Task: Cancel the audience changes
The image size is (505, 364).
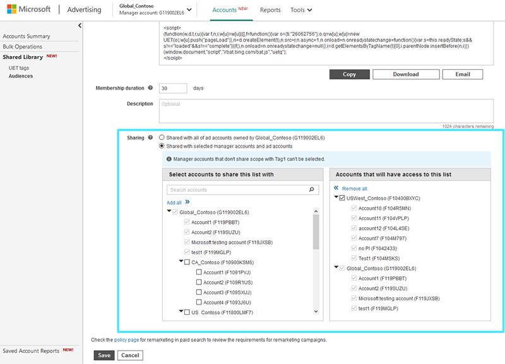Action: tap(130, 355)
